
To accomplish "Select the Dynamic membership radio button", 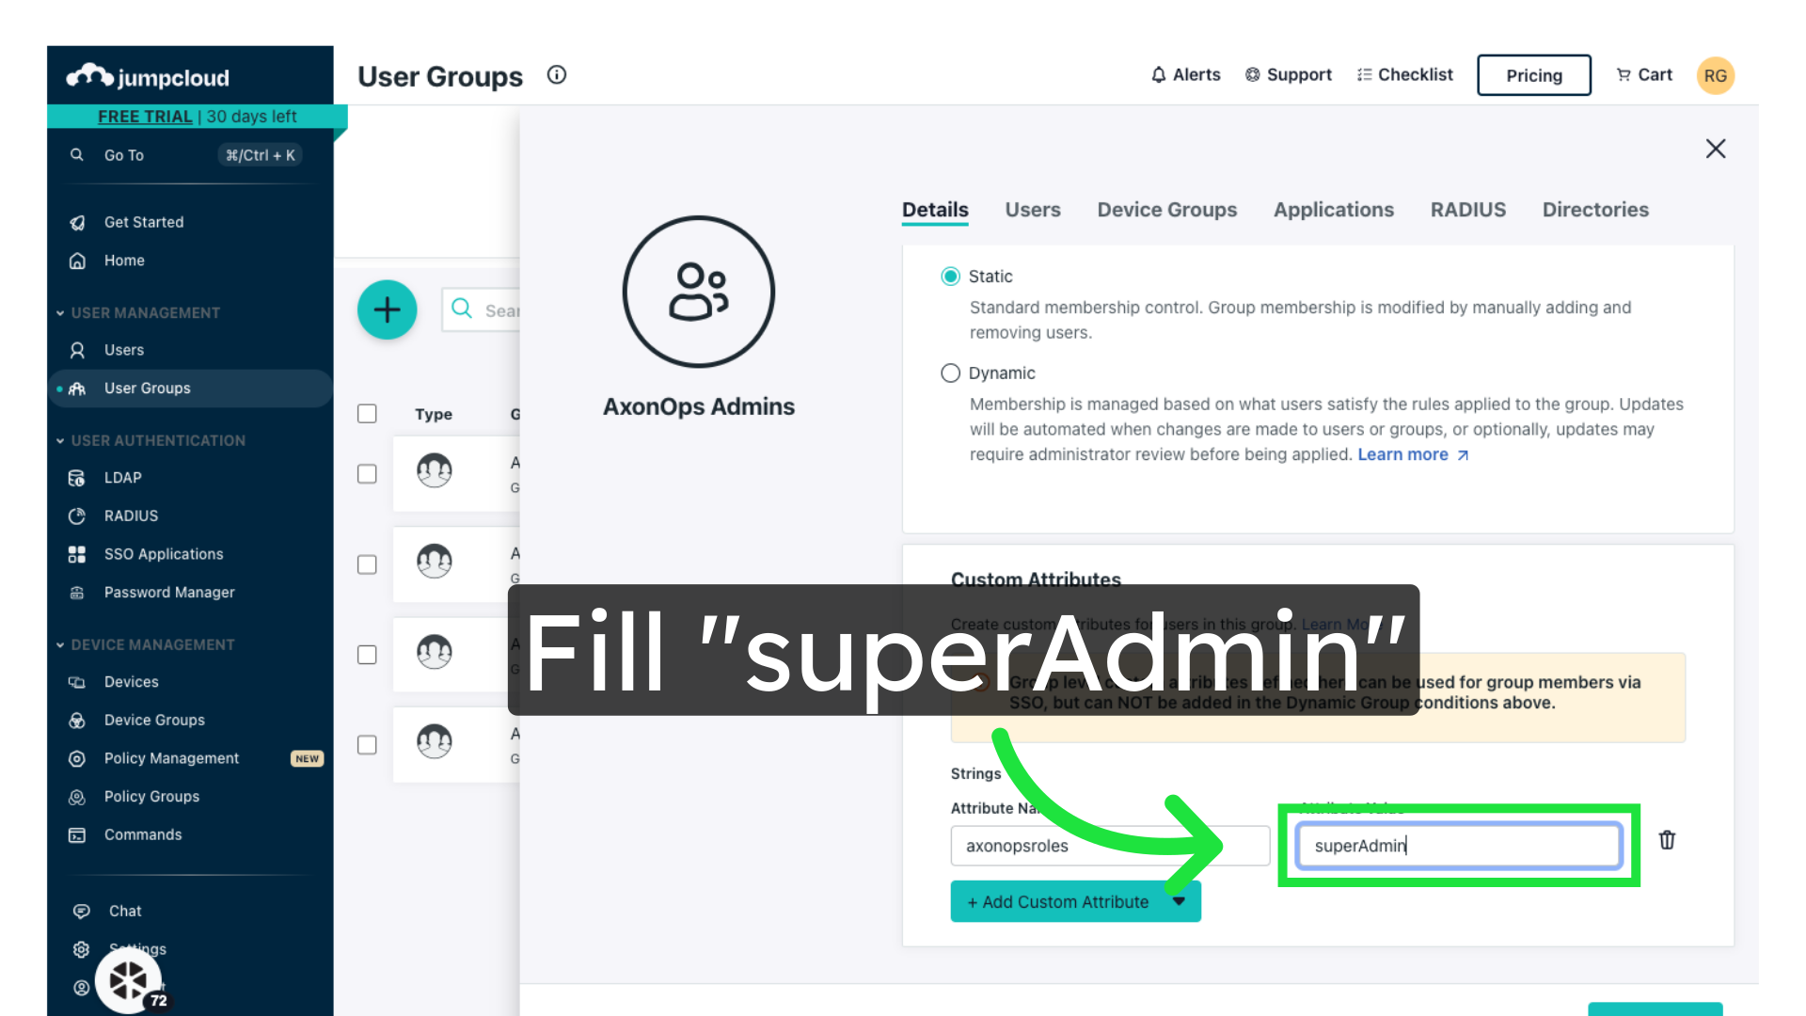I will [950, 373].
